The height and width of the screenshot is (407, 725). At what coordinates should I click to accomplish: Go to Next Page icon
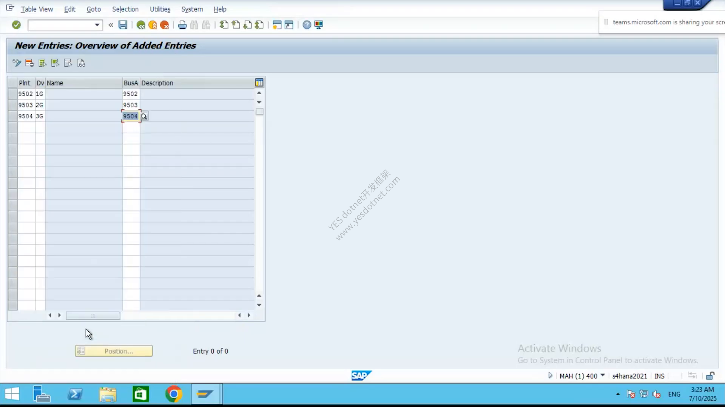247,25
